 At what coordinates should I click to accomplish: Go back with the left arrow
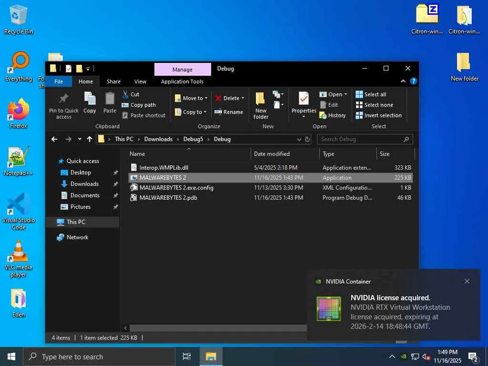(54, 139)
